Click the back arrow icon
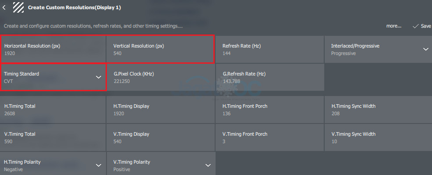The height and width of the screenshot is (175, 432). [4, 7]
